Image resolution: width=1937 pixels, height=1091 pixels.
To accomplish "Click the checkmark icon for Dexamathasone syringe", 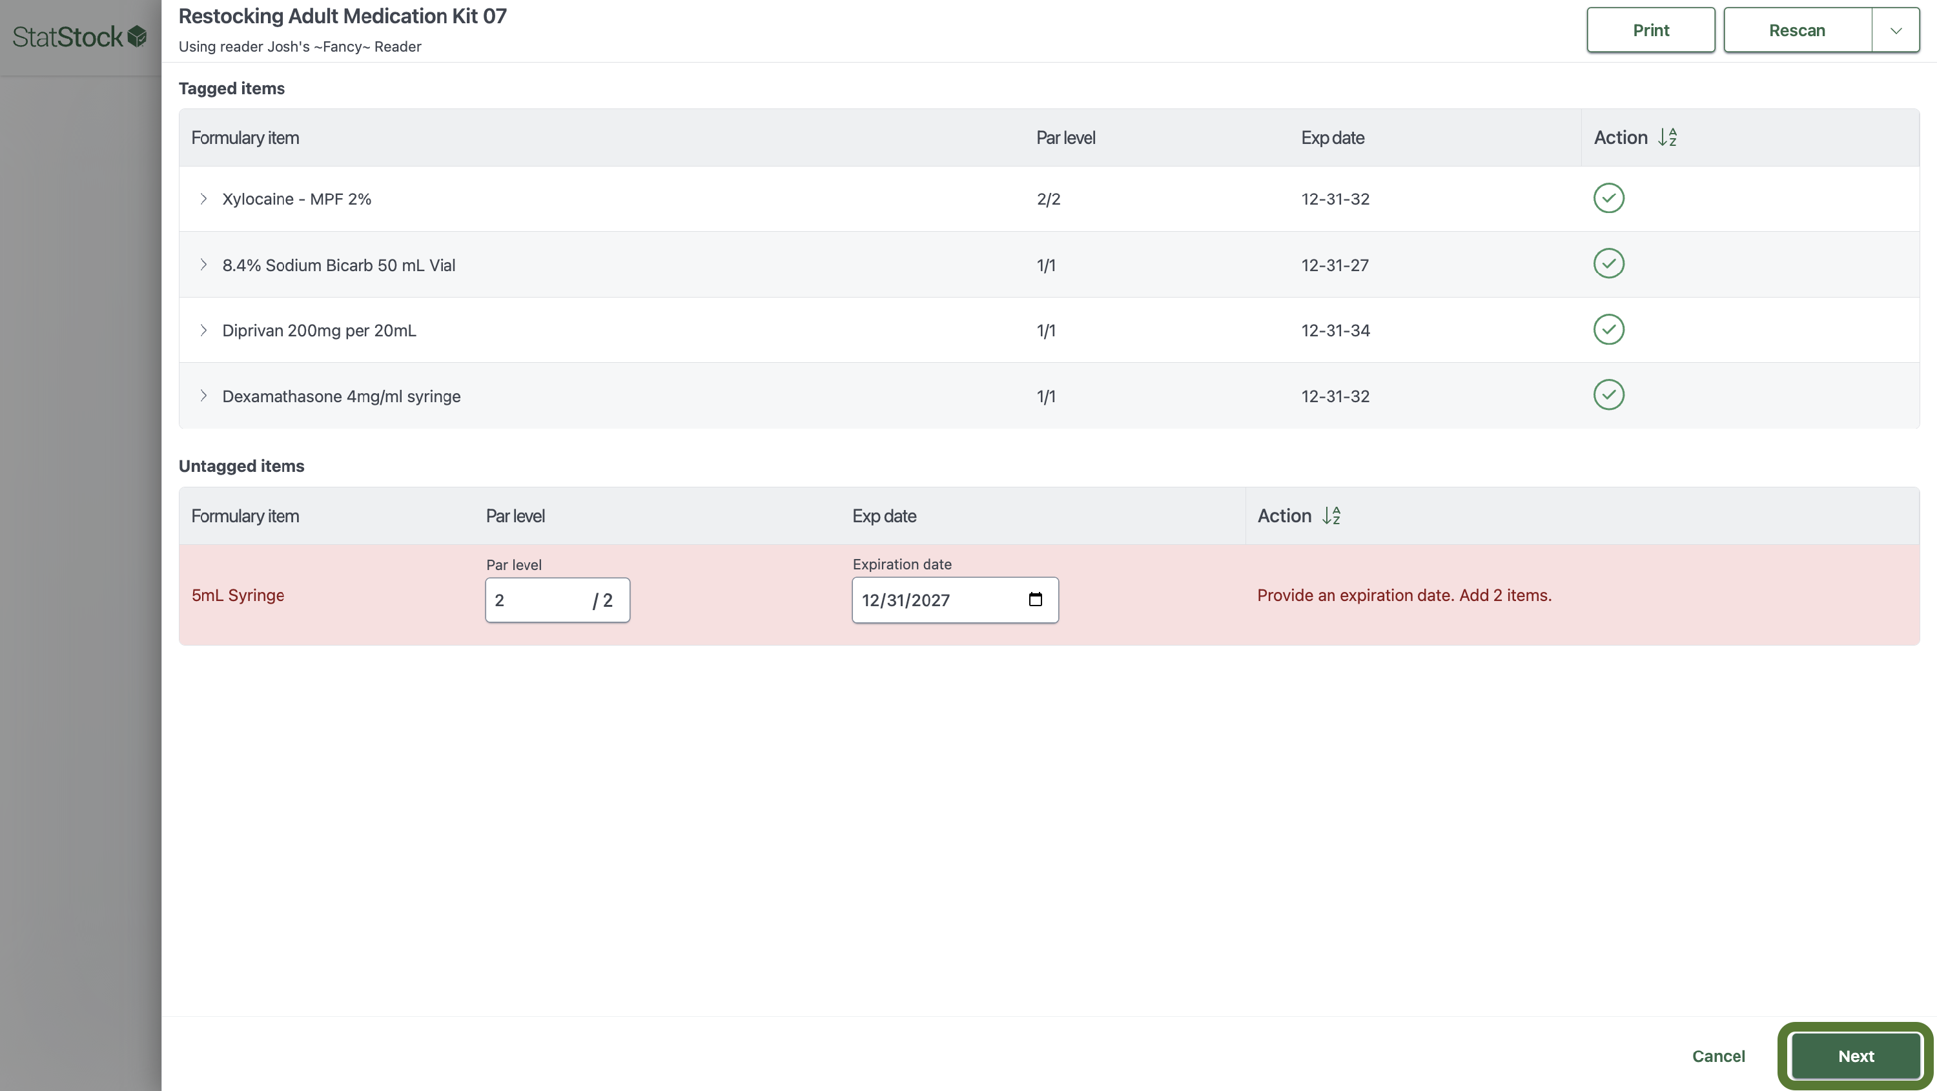I will coord(1608,394).
